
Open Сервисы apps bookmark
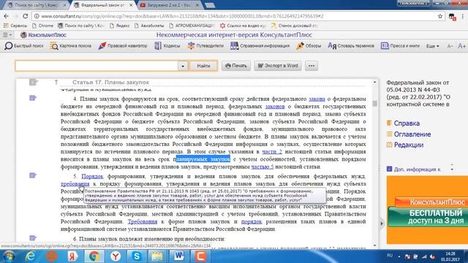point(15,26)
